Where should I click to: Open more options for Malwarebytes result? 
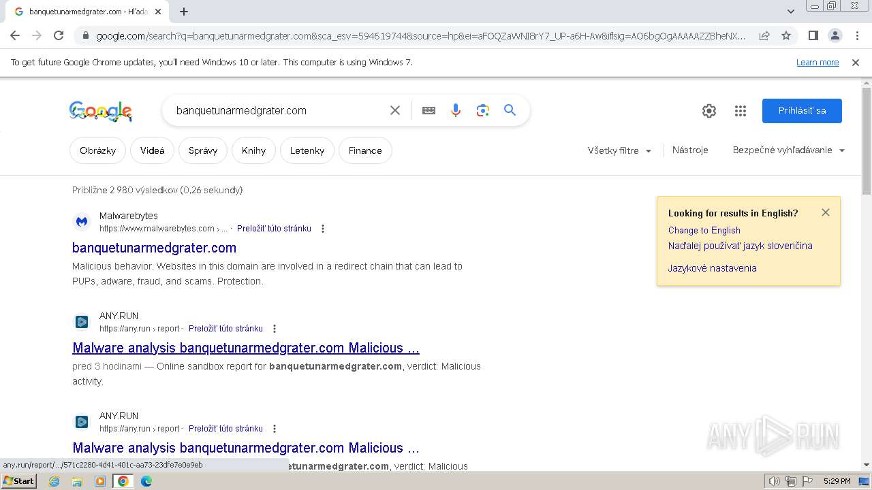coord(323,229)
